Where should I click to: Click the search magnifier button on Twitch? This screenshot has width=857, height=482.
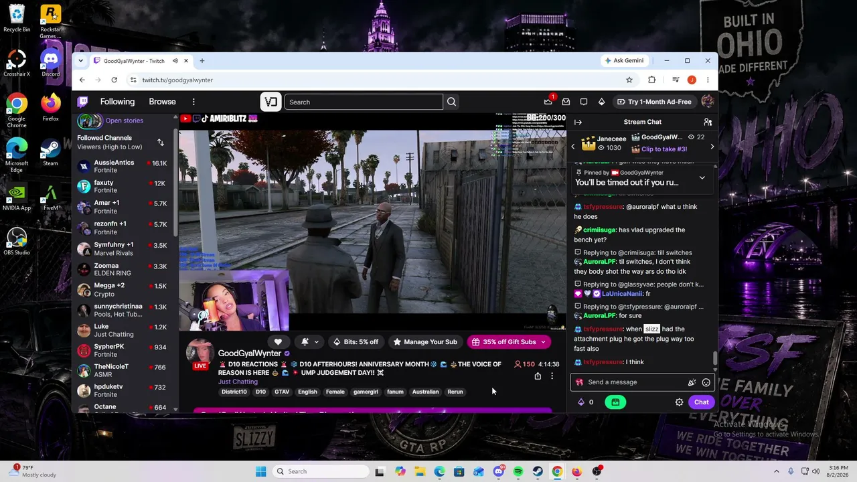click(x=451, y=102)
